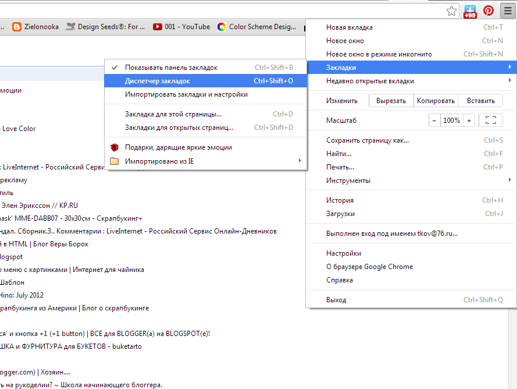Decrease zoom with minus button
This screenshot has height=389, width=517.
pyautogui.click(x=434, y=121)
